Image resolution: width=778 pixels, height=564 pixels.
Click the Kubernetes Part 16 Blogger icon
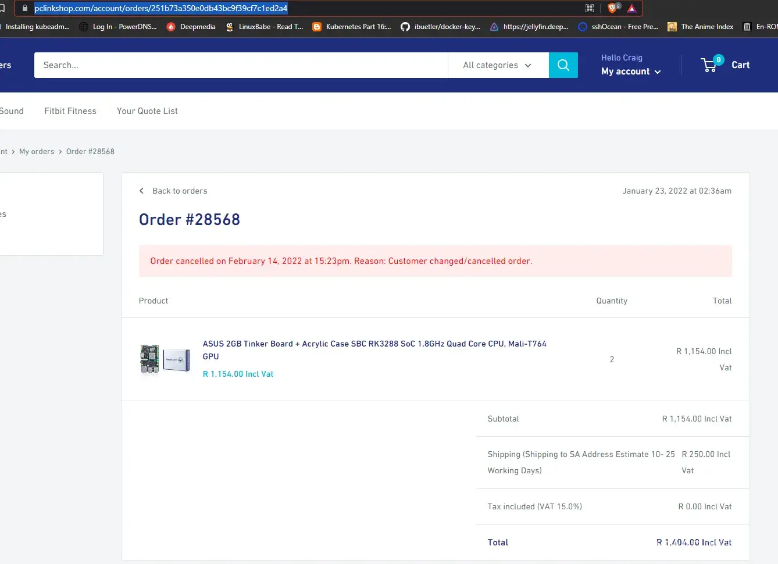(x=317, y=27)
